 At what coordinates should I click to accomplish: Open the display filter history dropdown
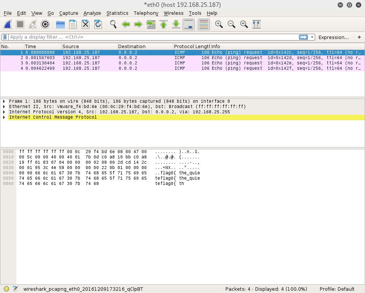[313, 37]
